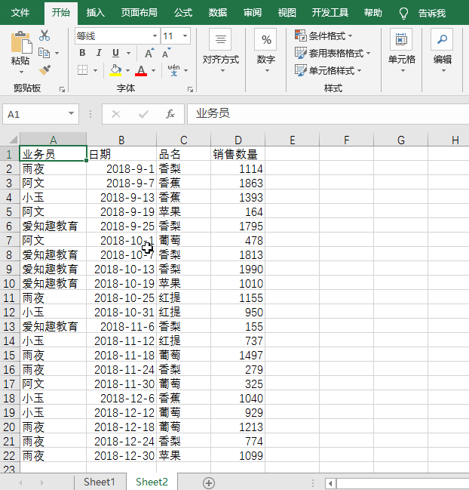
Task: Add a new sheet with plus button
Action: click(x=208, y=482)
